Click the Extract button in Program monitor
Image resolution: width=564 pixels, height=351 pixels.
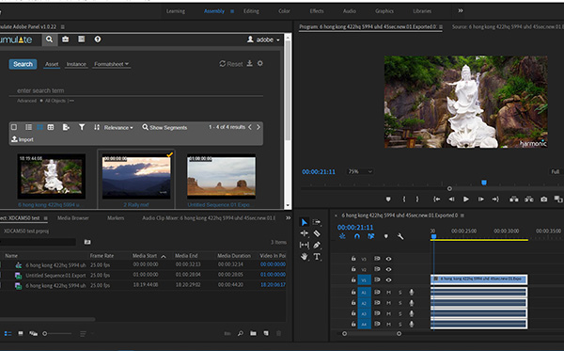pos(528,199)
